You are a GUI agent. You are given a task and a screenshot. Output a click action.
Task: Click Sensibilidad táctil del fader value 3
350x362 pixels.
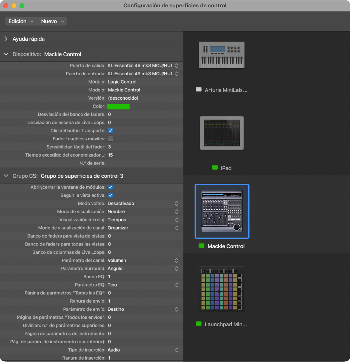tap(110, 147)
